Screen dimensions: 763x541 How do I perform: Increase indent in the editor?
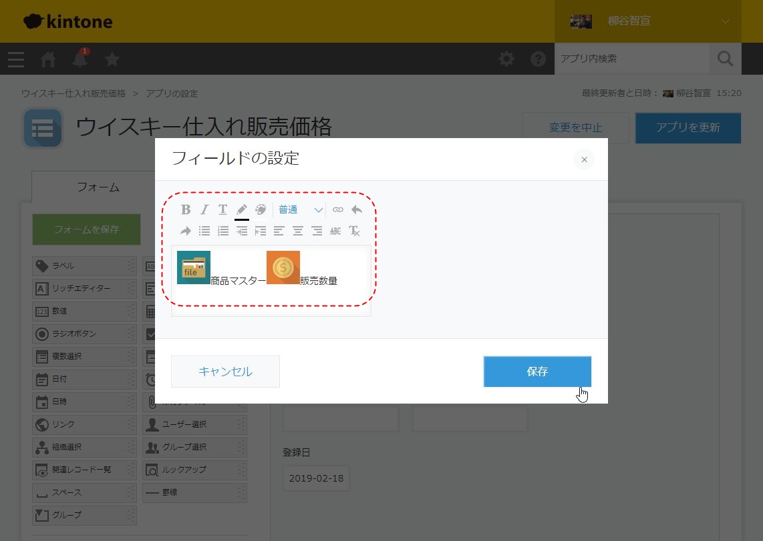tap(242, 231)
